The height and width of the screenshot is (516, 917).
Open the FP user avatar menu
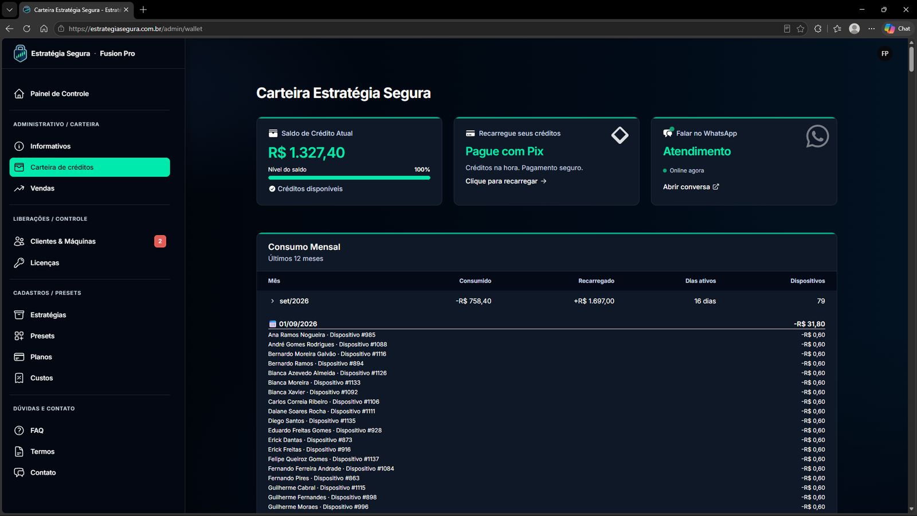[x=885, y=53]
